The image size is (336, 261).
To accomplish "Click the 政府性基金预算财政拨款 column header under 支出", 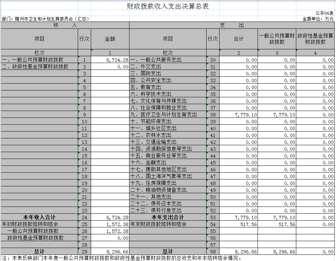I will pos(315,39).
